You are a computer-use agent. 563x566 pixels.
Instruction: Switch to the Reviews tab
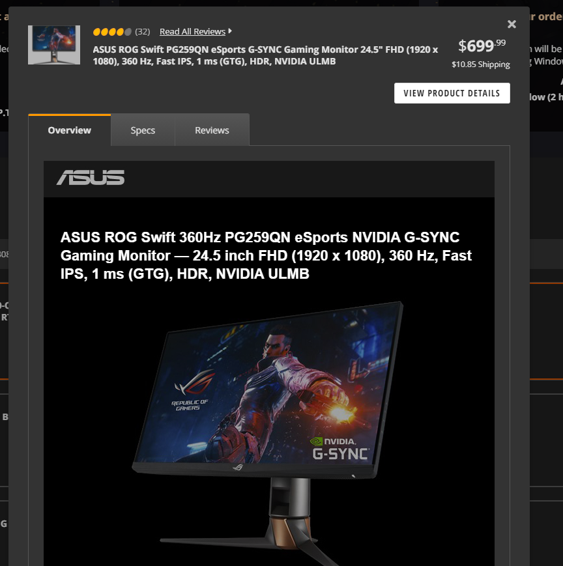click(212, 130)
